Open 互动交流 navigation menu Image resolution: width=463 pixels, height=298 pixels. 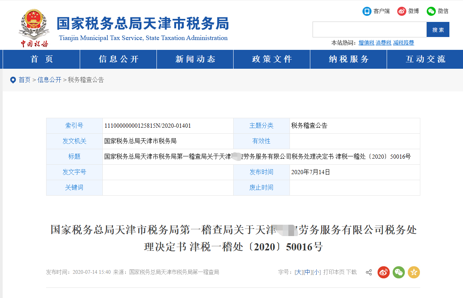point(425,59)
